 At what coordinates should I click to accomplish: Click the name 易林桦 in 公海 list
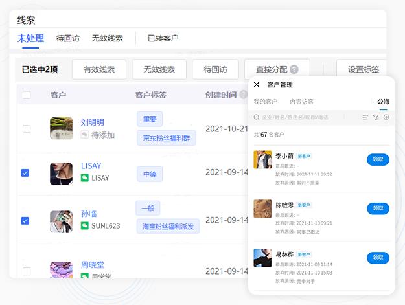click(284, 254)
